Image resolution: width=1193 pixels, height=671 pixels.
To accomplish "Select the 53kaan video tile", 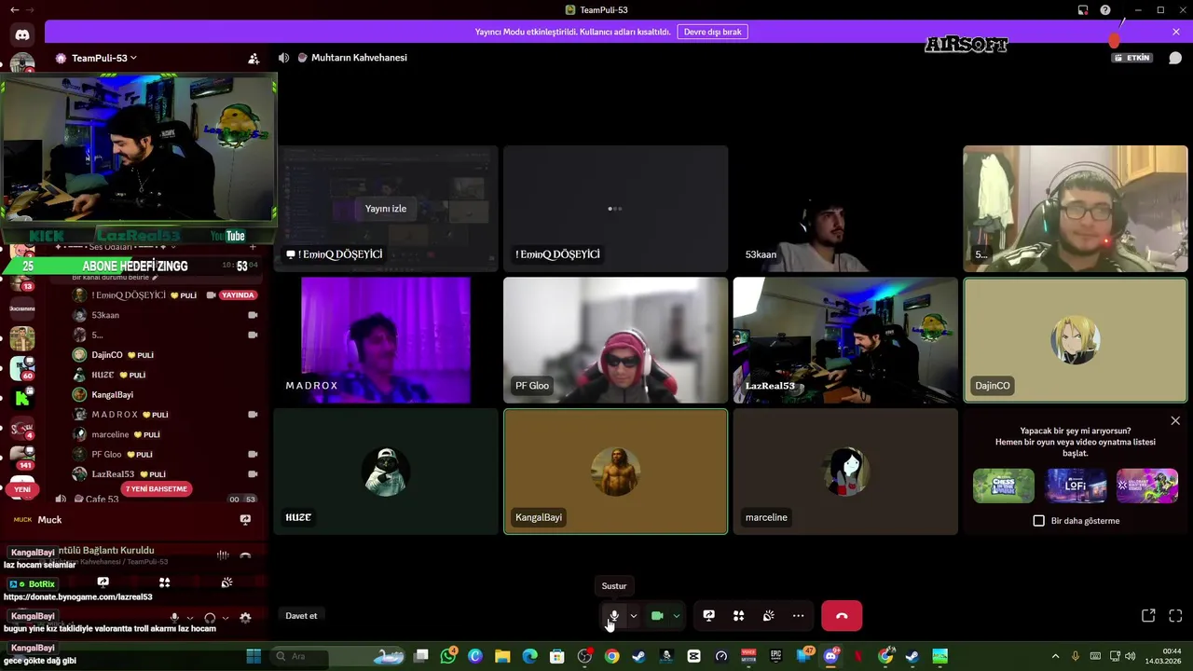I will pos(845,209).
